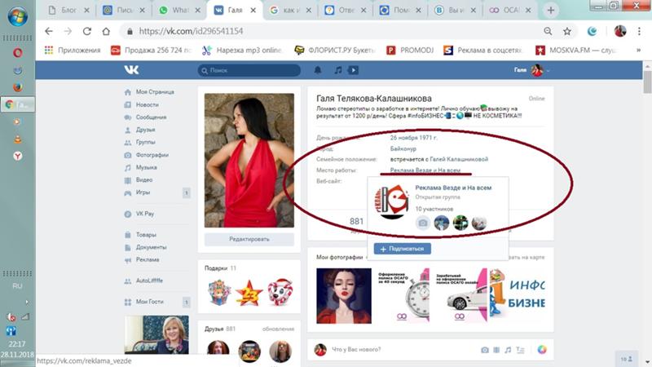Open Новости in the left menu
Screen dimensions: 652x367
point(148,105)
